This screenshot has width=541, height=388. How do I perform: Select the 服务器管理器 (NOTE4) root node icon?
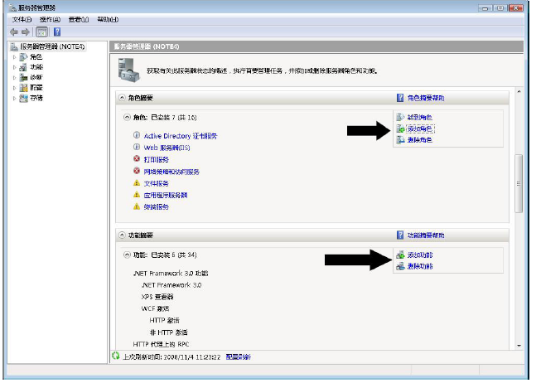click(14, 46)
